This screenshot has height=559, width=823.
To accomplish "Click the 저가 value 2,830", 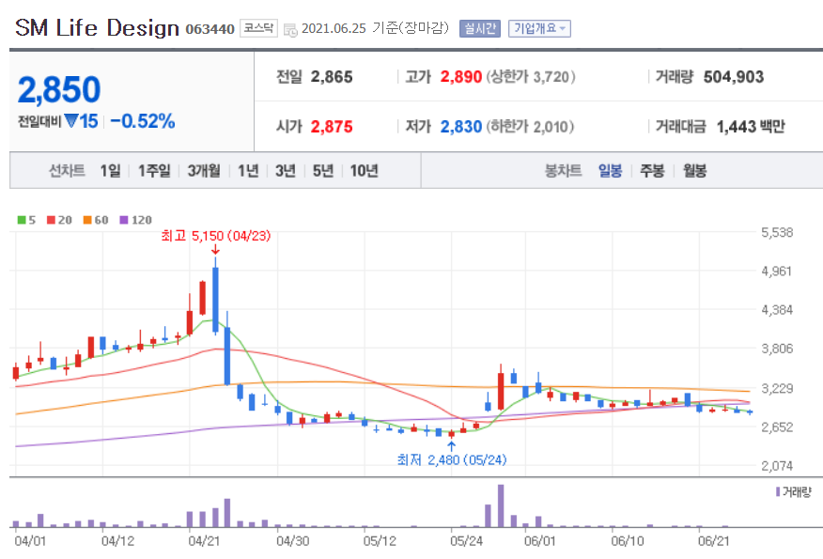I will pyautogui.click(x=461, y=127).
